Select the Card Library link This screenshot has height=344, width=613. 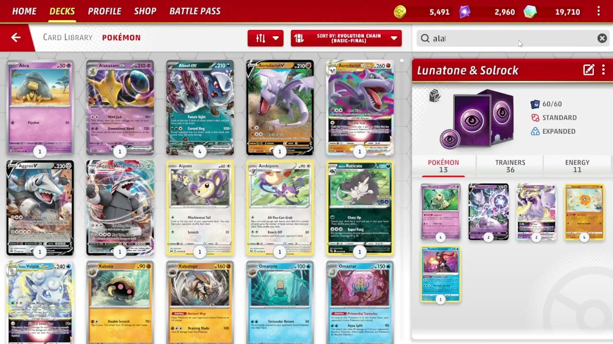(68, 37)
